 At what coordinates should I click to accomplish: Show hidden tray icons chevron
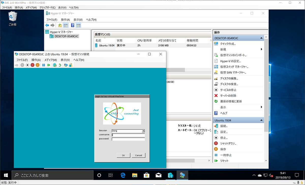[254, 175]
